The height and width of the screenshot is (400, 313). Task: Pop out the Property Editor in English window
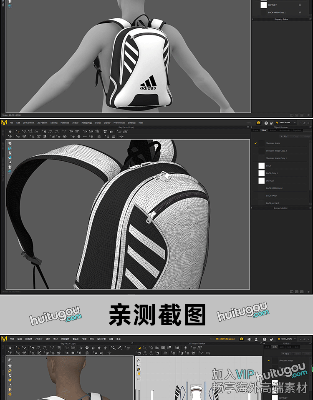[x=310, y=208]
